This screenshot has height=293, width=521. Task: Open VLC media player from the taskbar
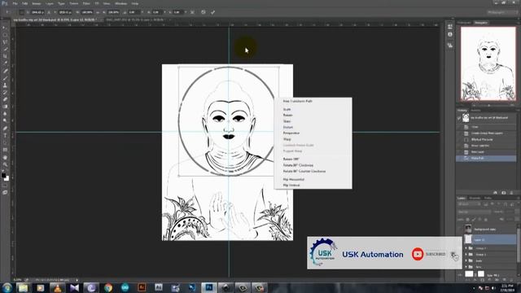point(58,287)
